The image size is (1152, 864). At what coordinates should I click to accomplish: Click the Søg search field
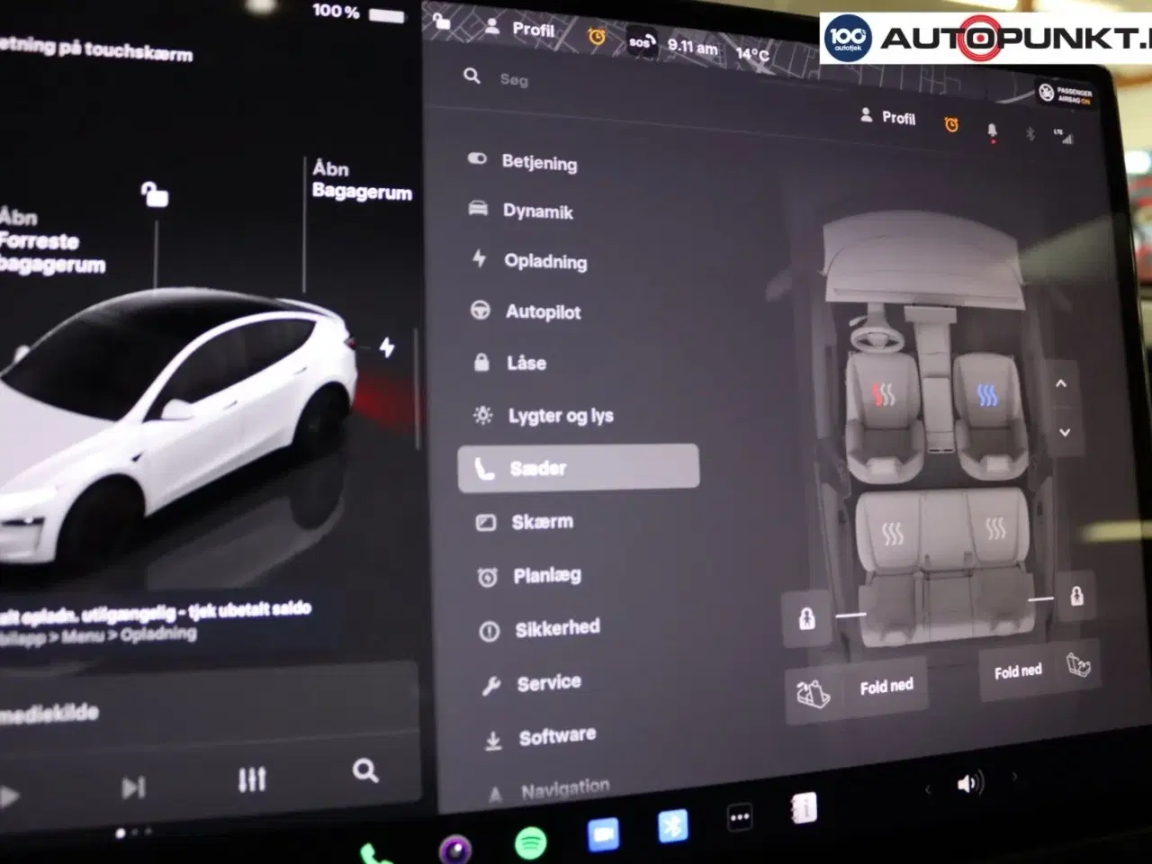[x=513, y=78]
